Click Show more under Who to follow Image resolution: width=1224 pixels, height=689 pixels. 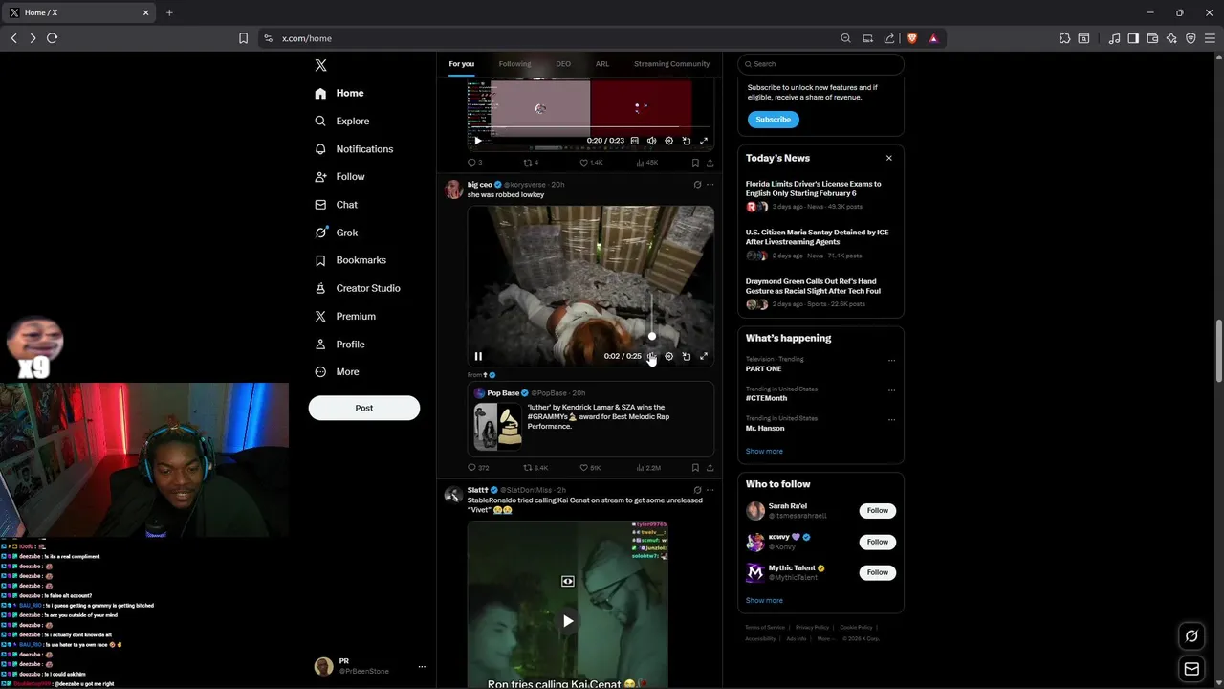tap(764, 600)
